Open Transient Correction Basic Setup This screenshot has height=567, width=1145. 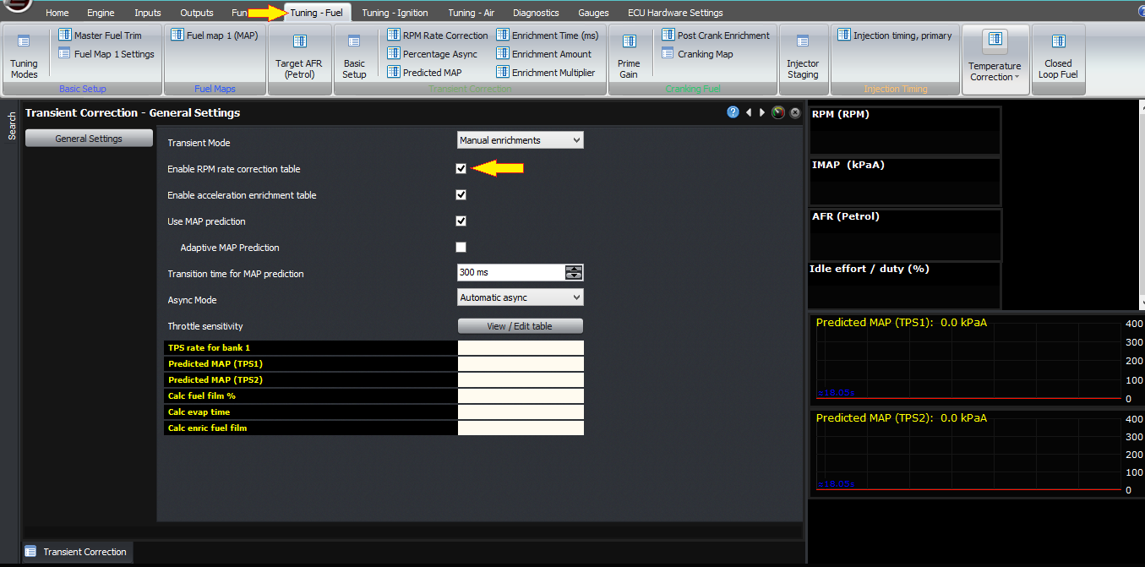(x=354, y=57)
